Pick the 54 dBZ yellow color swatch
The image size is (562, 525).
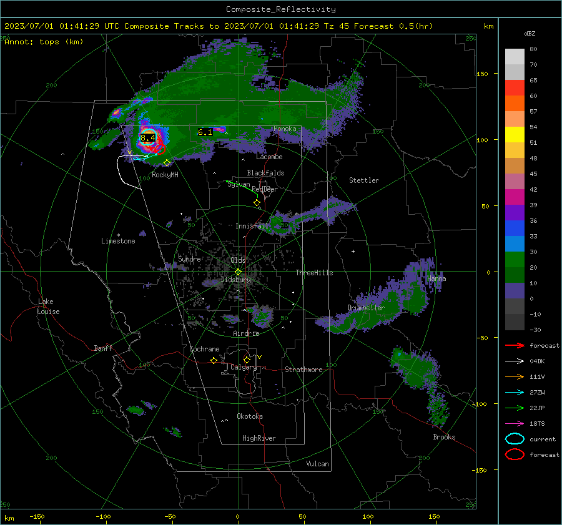pos(515,134)
